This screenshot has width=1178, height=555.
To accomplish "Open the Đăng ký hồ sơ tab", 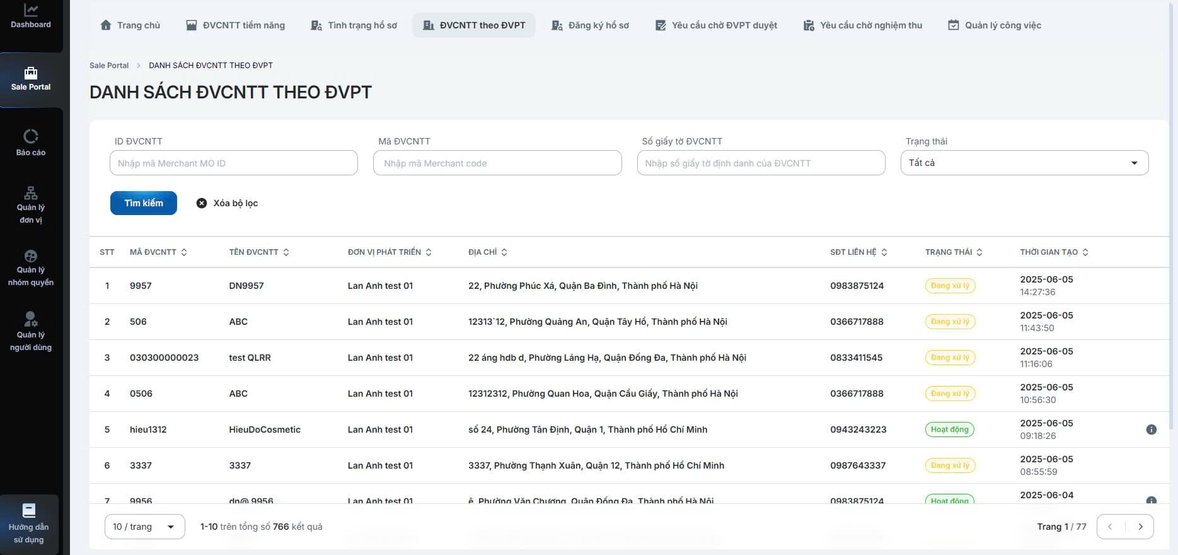I will tap(590, 25).
